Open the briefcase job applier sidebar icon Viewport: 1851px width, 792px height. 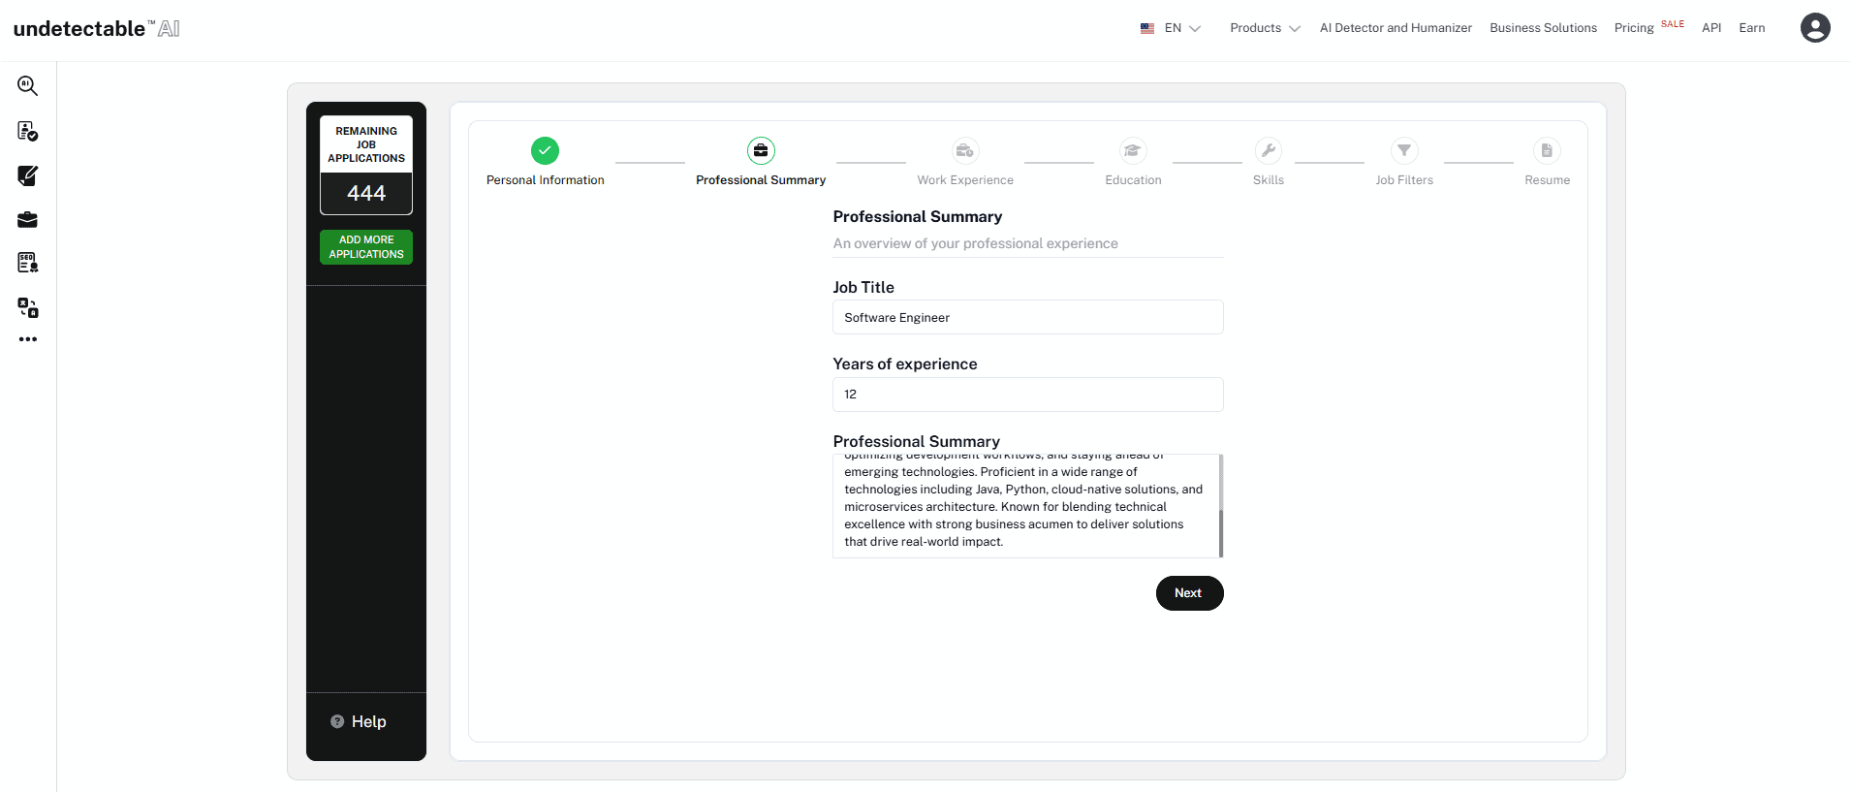(x=27, y=220)
